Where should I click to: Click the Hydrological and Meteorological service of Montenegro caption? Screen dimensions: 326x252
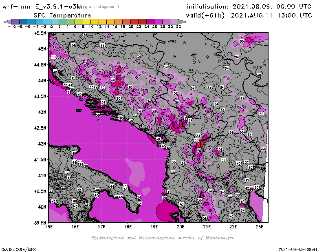point(162,238)
